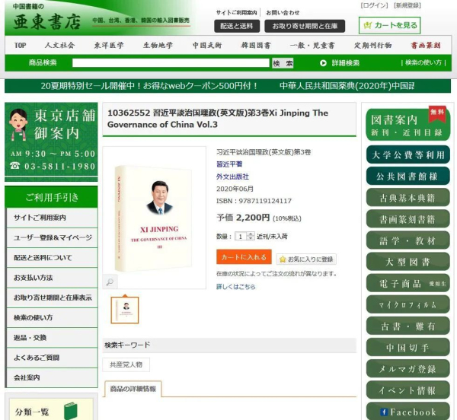Click the 詳細検索 arrow icon
This screenshot has height=420, width=457.
323,63
